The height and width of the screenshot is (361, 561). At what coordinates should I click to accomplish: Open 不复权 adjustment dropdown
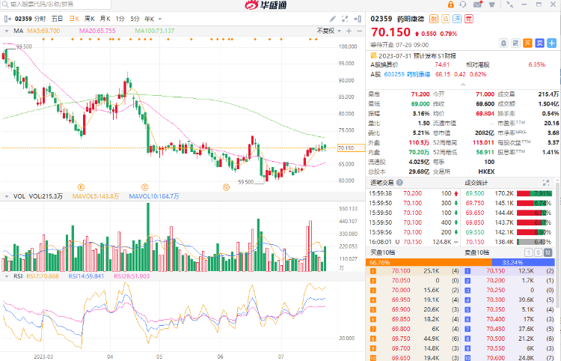pyautogui.click(x=328, y=31)
